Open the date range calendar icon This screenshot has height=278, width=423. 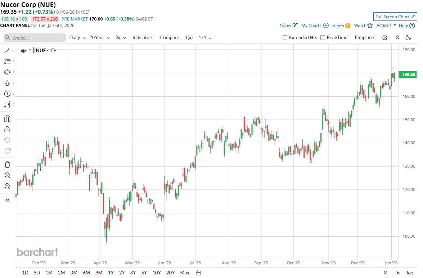[x=198, y=273]
